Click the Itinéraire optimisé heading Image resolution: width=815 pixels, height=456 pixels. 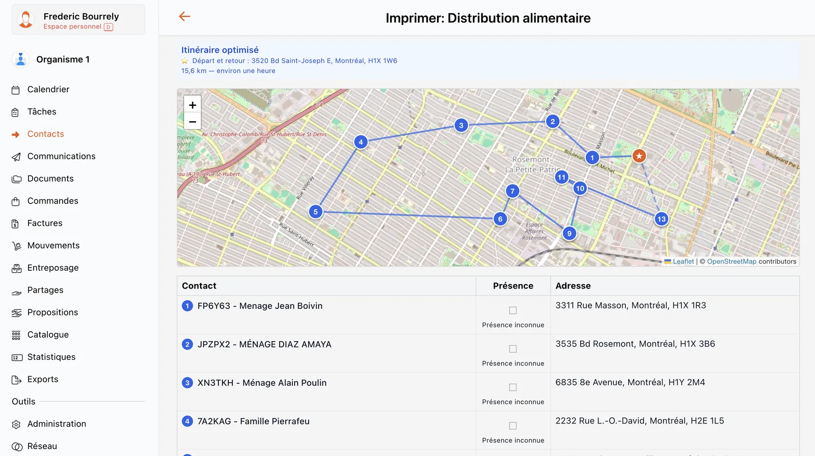[220, 50]
